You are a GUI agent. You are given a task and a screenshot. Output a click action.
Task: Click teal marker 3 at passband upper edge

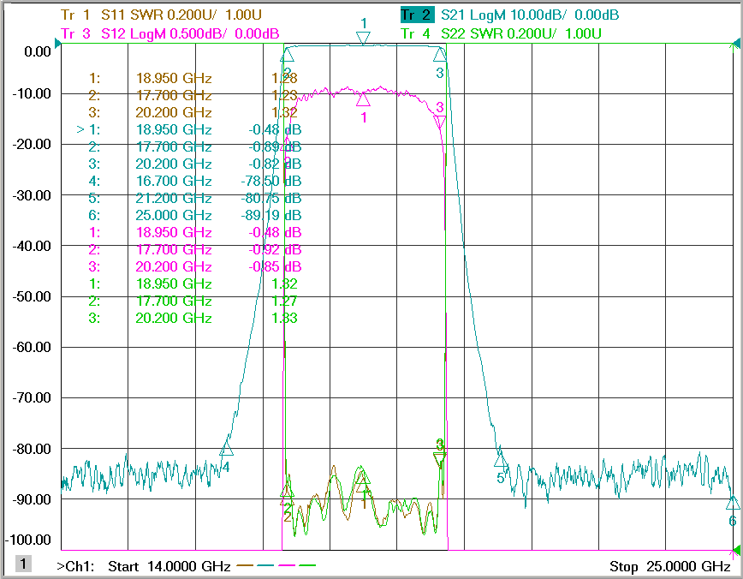coord(440,55)
